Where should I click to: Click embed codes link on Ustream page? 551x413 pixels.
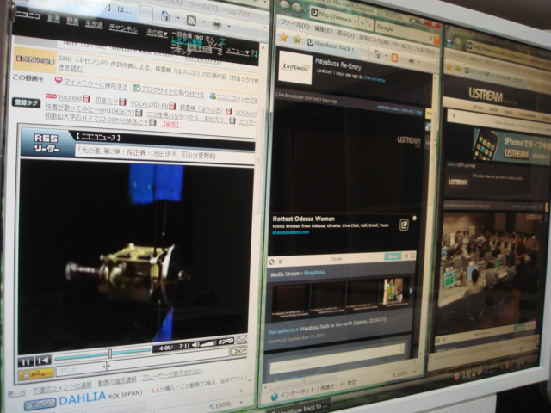(388, 108)
